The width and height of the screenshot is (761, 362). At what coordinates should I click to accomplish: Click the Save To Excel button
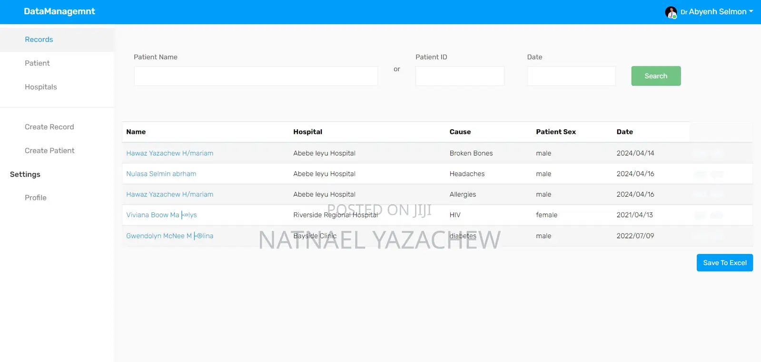click(x=724, y=263)
